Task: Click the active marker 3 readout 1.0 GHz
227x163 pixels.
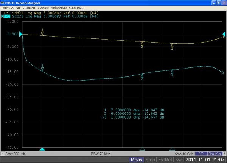Action: (x=133, y=117)
